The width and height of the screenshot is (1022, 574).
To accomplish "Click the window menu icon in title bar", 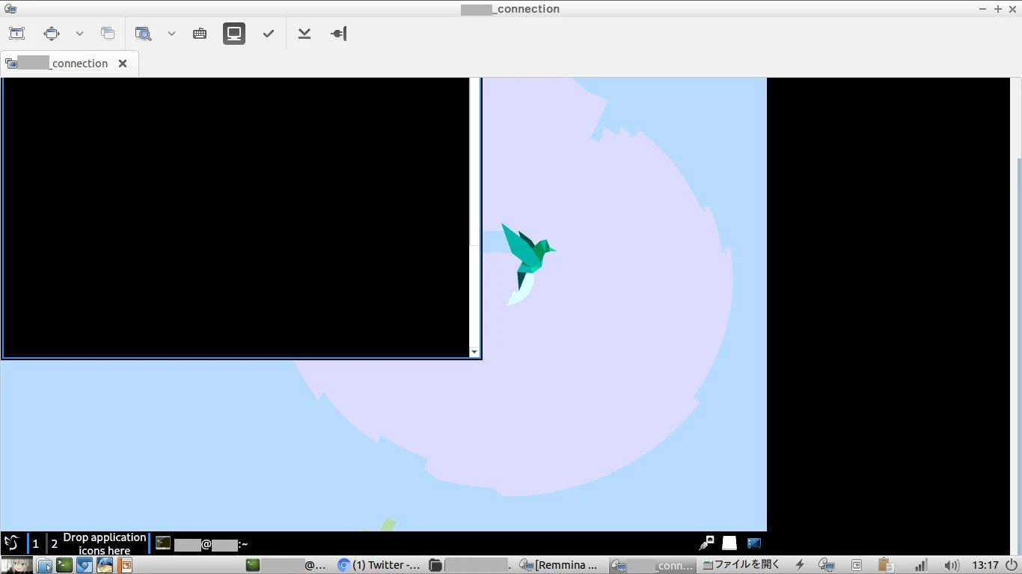I will (10, 9).
